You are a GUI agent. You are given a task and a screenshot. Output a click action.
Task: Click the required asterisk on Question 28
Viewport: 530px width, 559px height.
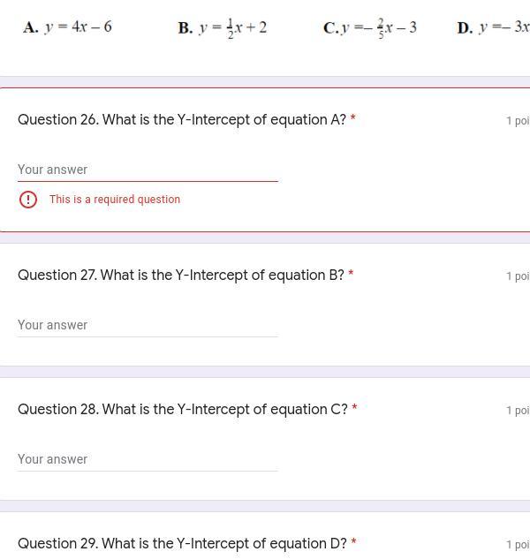[354, 409]
